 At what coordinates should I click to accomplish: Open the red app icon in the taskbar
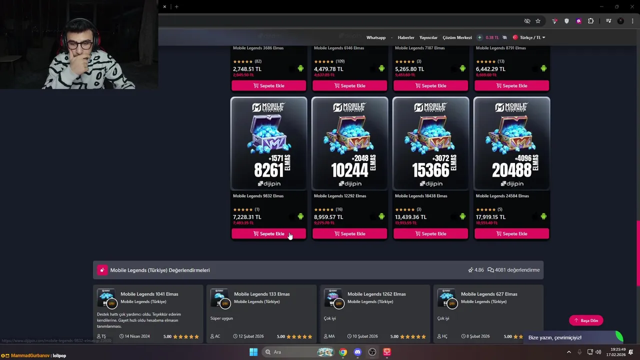[387, 352]
